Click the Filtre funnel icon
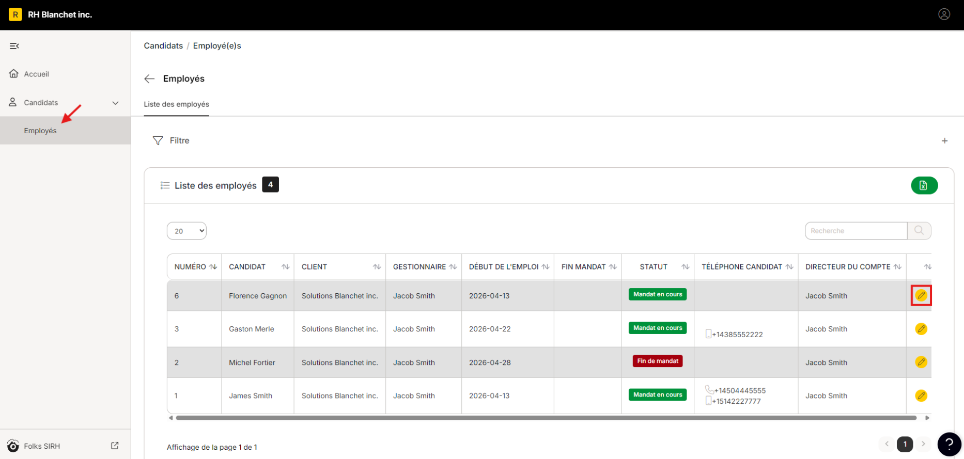This screenshot has width=964, height=459. [x=158, y=140]
